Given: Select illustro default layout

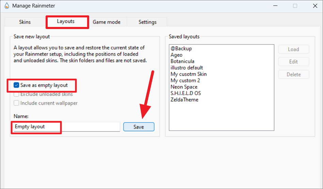Looking at the screenshot, I should [x=187, y=68].
